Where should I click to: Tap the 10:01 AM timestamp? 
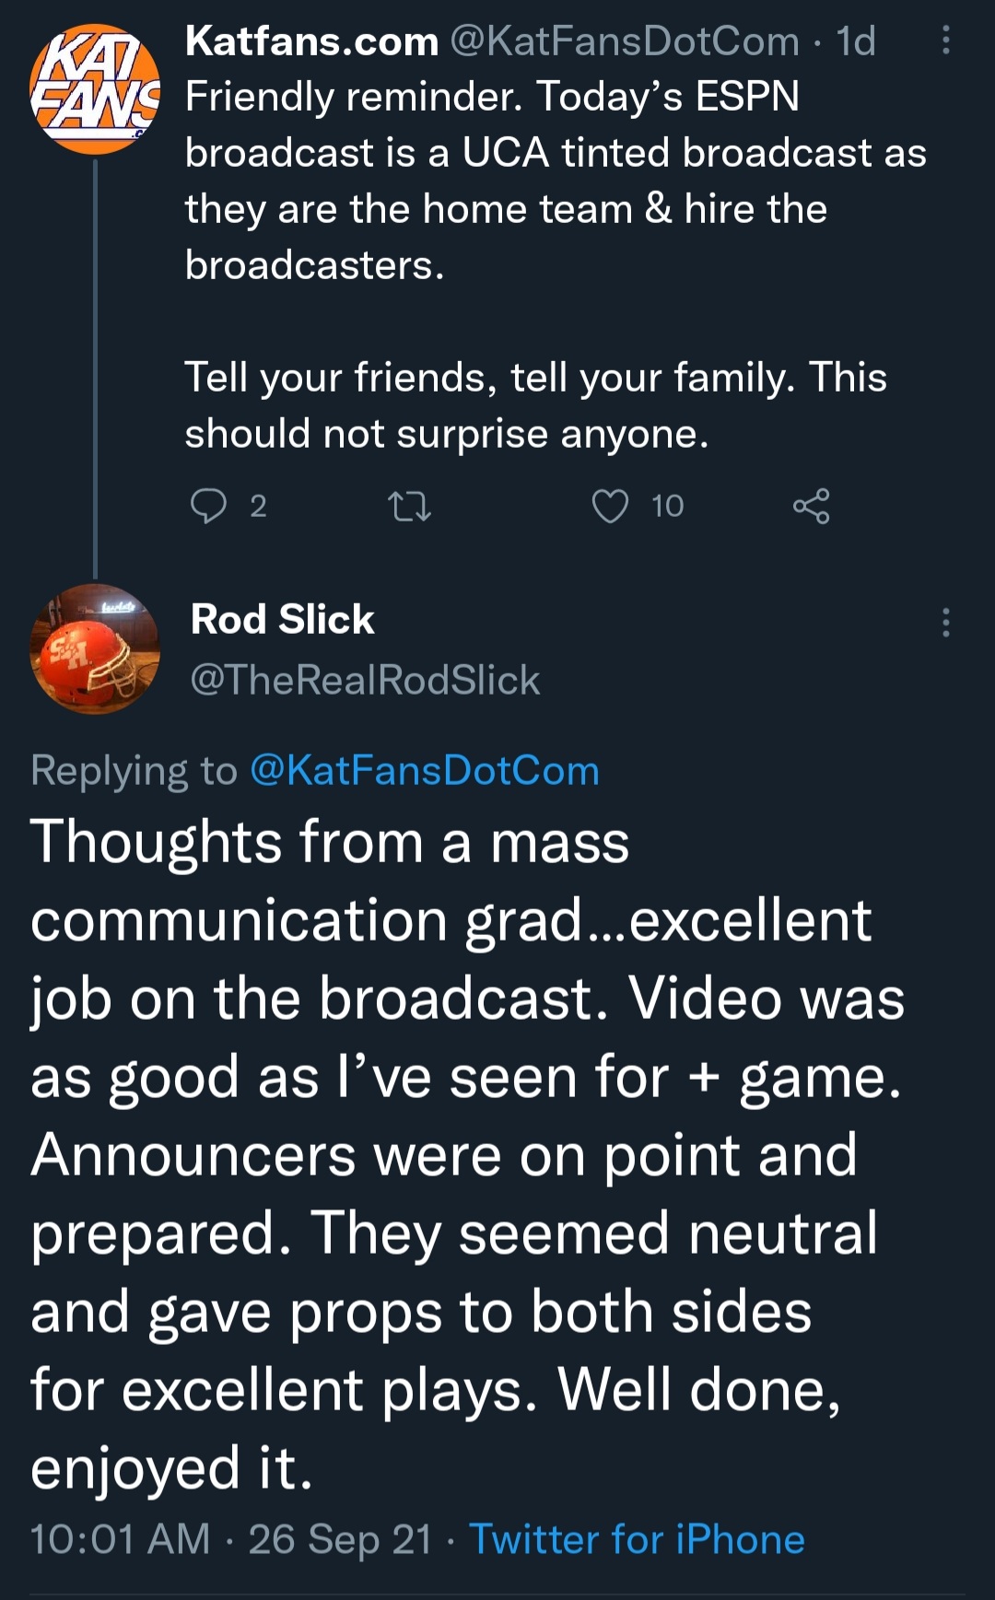[x=120, y=1539]
